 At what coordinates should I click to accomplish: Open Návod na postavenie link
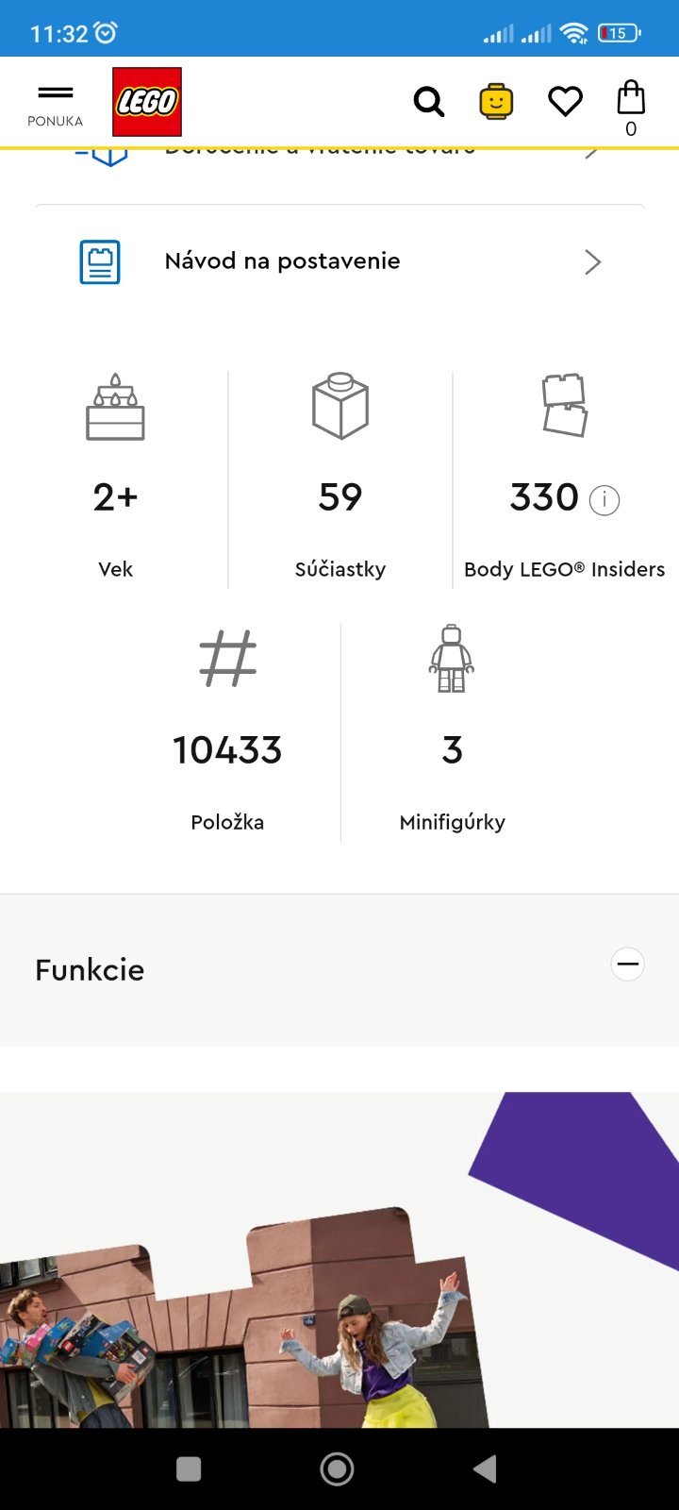point(282,261)
